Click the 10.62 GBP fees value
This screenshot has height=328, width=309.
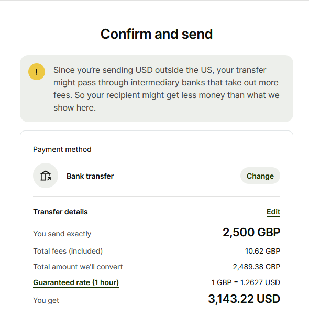point(262,251)
